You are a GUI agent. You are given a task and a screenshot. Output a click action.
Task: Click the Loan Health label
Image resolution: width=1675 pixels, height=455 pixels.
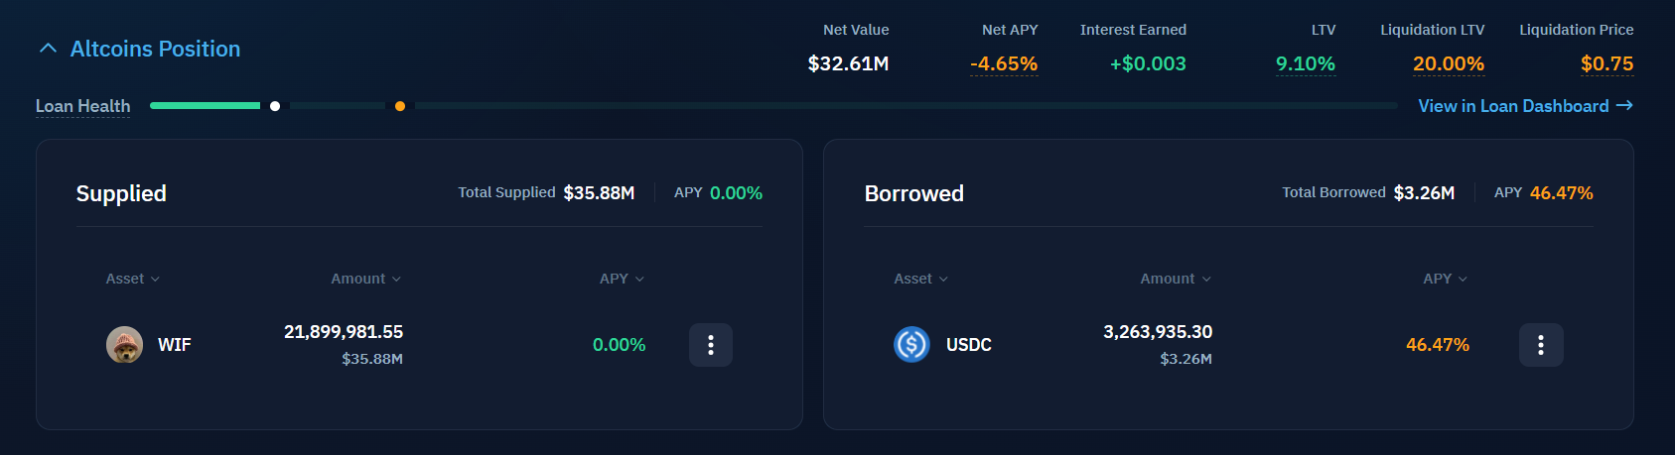[82, 106]
